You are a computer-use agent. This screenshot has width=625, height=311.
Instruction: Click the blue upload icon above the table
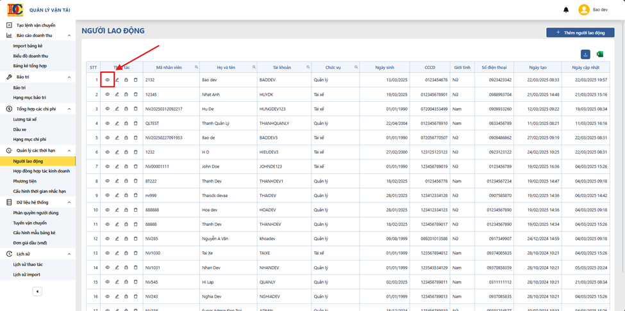click(x=585, y=54)
